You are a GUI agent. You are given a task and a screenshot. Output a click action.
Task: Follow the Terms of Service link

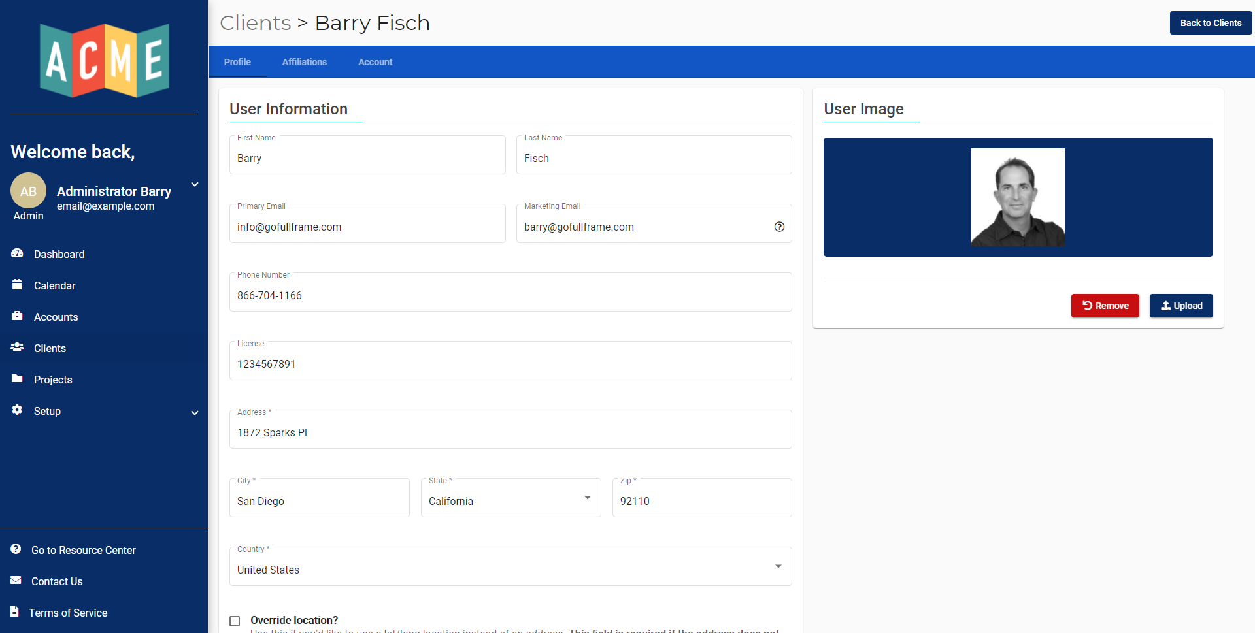(68, 613)
